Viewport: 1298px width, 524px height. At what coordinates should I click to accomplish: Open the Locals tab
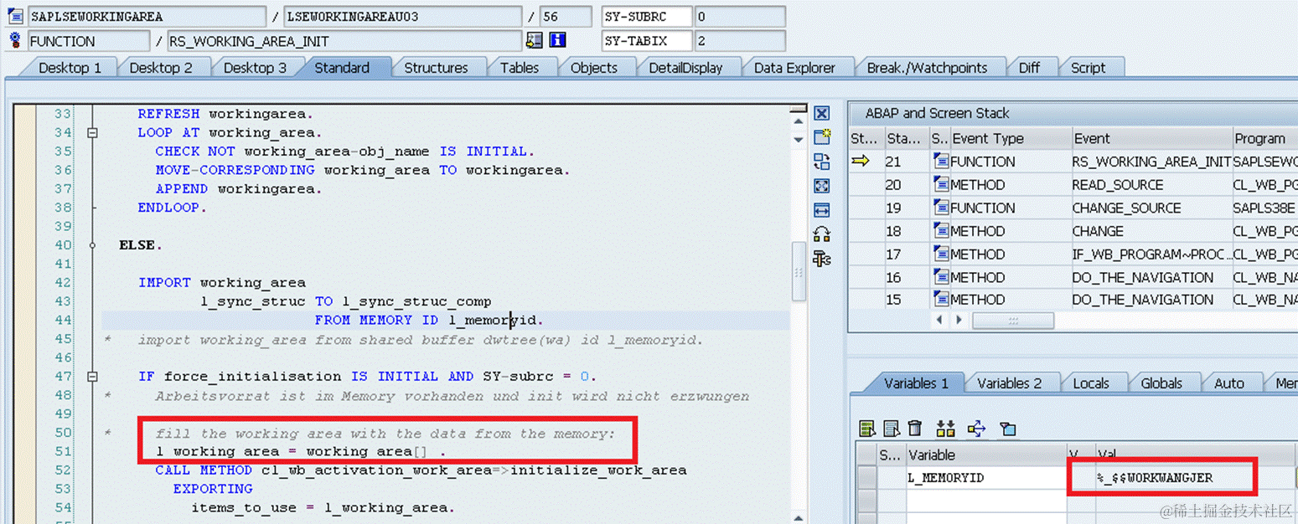pos(1091,383)
